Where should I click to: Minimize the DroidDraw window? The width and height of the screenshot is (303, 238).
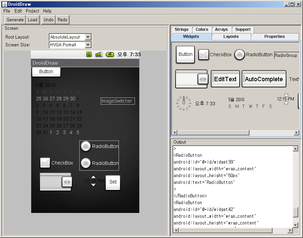pos(287,4)
